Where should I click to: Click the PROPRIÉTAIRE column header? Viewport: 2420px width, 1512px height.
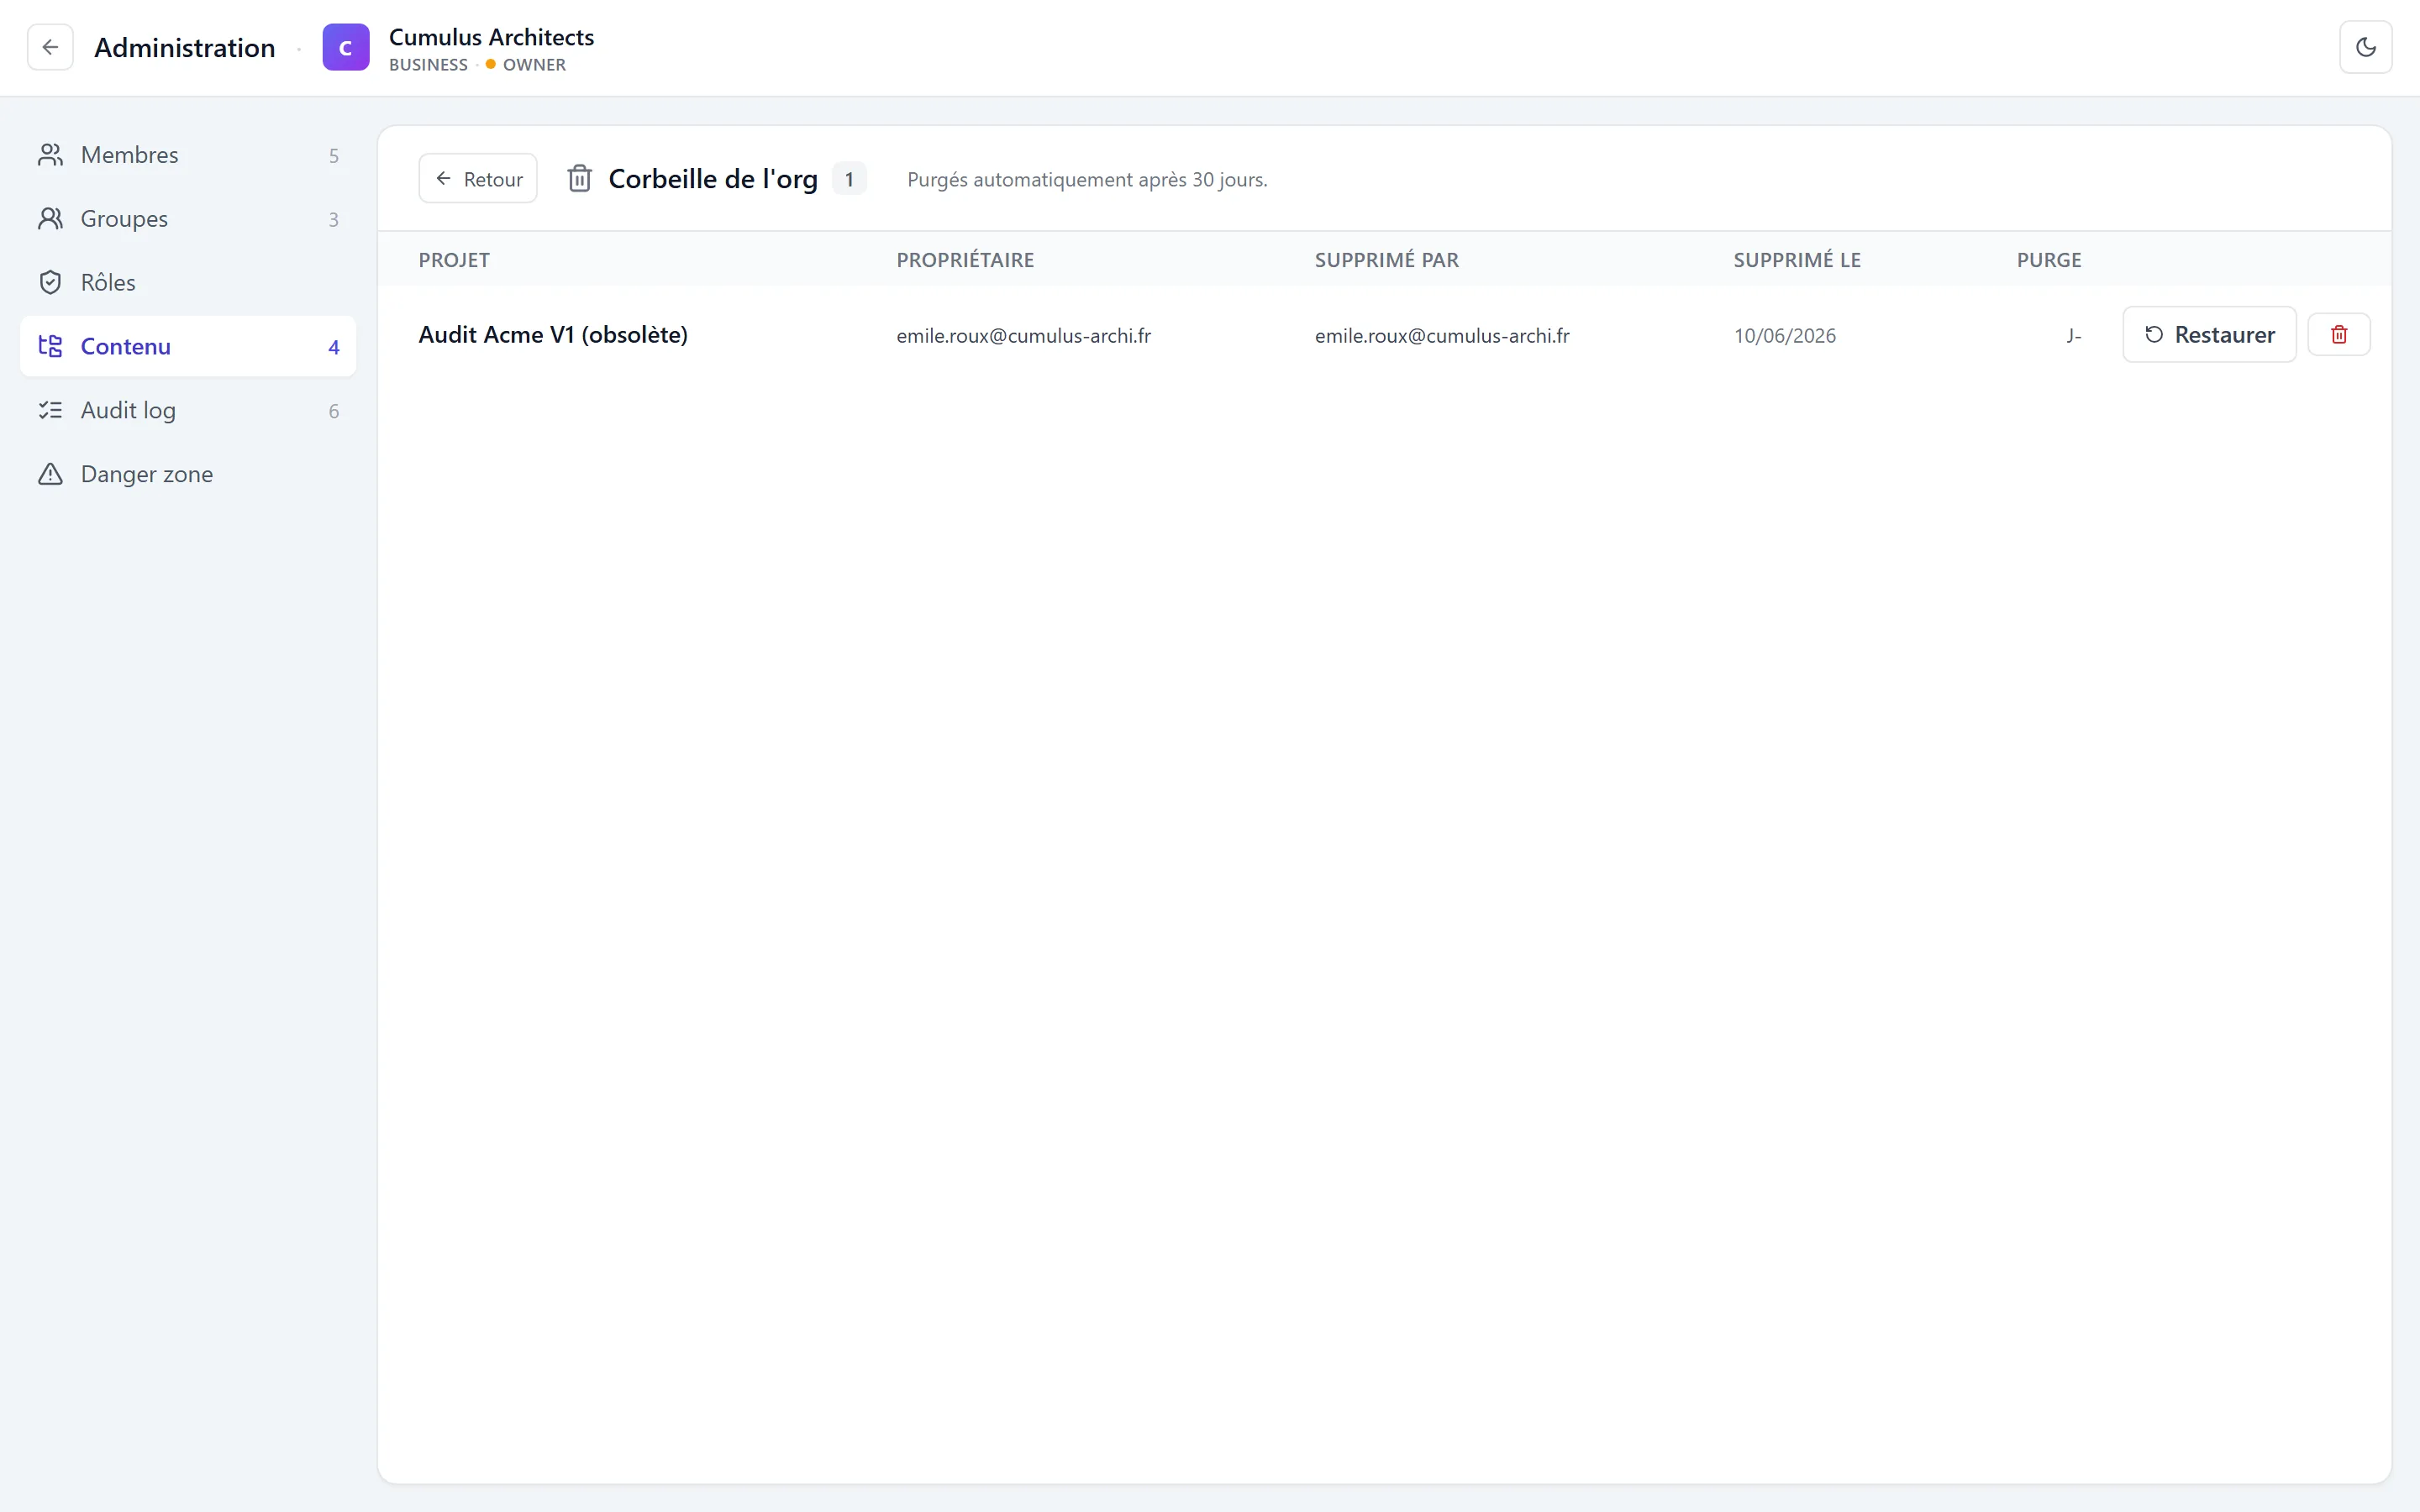(x=965, y=260)
